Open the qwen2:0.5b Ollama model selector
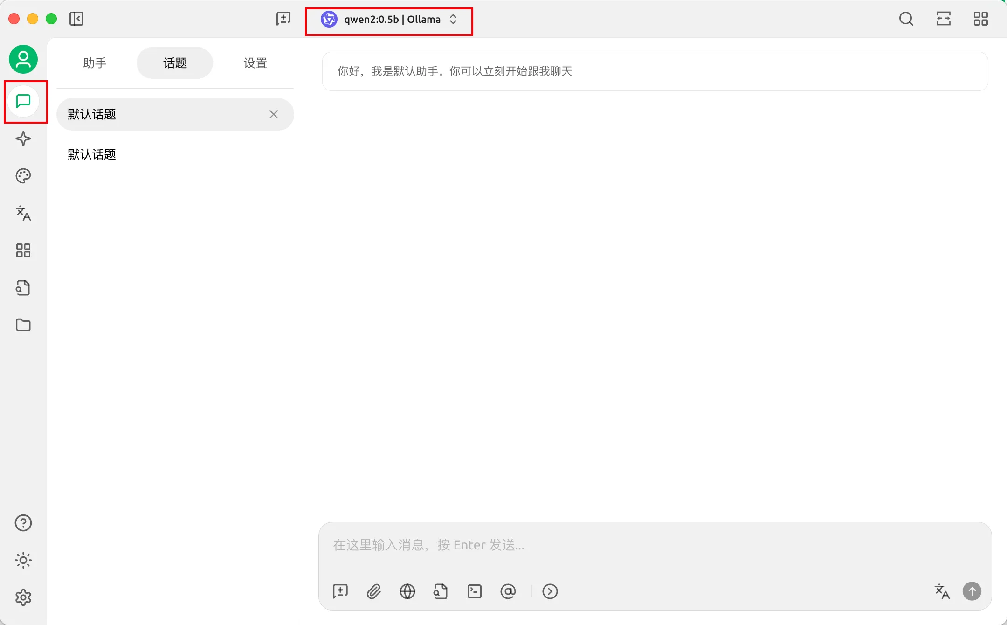Viewport: 1007px width, 625px height. [389, 20]
